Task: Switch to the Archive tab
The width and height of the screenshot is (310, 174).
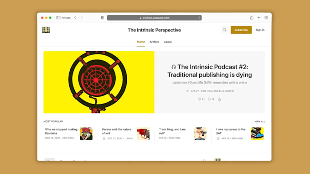Action: tap(155, 42)
